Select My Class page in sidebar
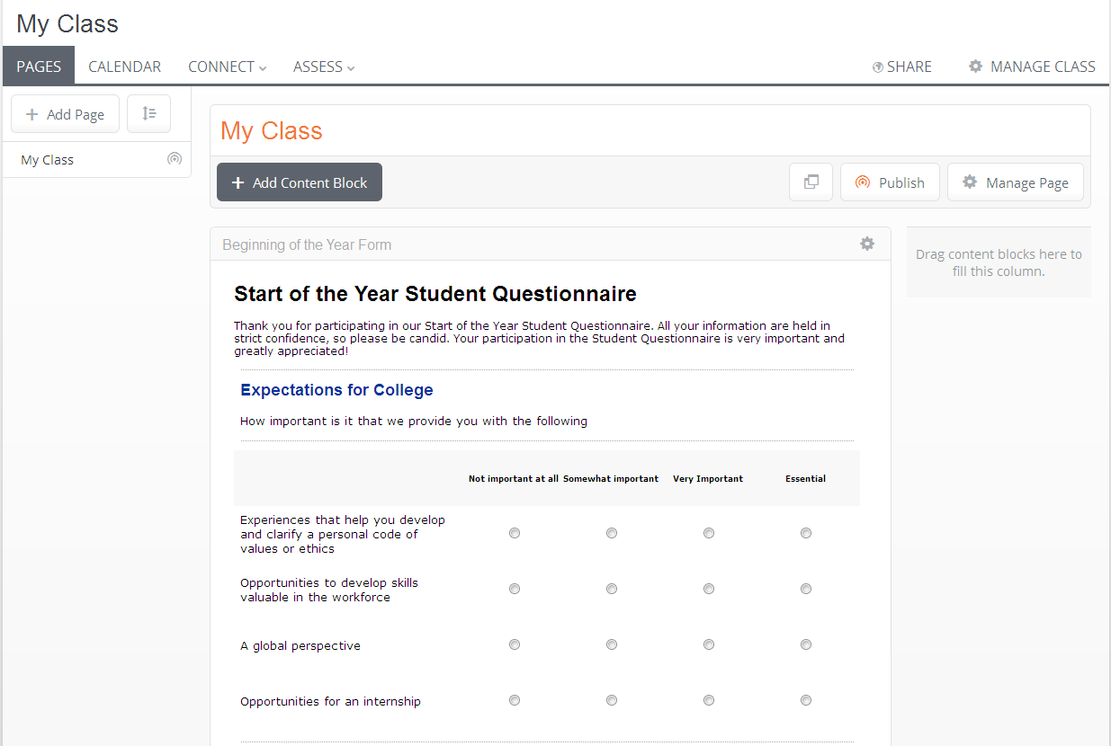This screenshot has height=746, width=1111. (48, 160)
